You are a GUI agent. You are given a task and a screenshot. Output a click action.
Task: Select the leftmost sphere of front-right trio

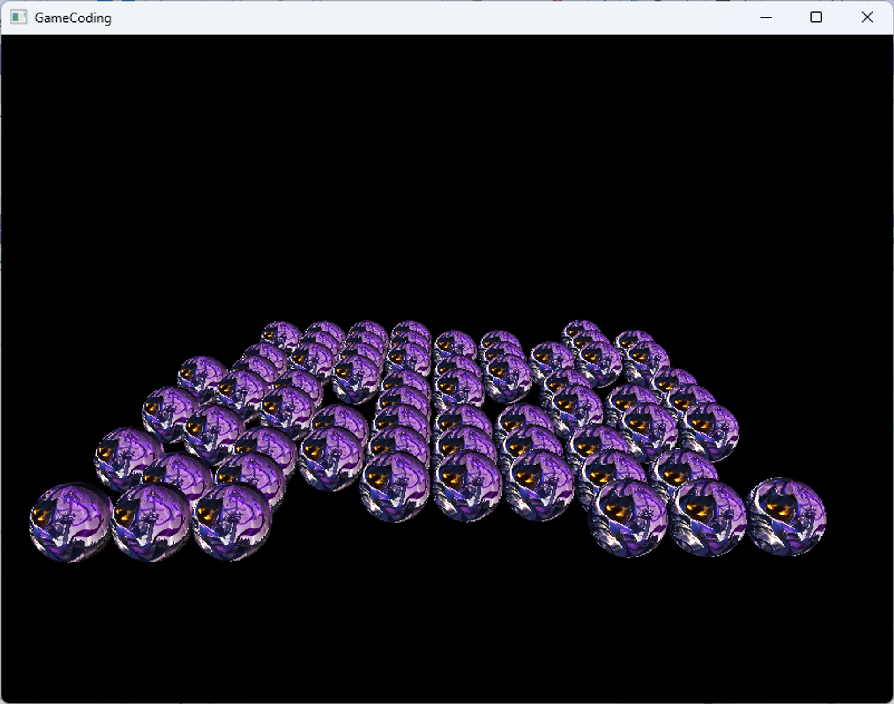628,519
